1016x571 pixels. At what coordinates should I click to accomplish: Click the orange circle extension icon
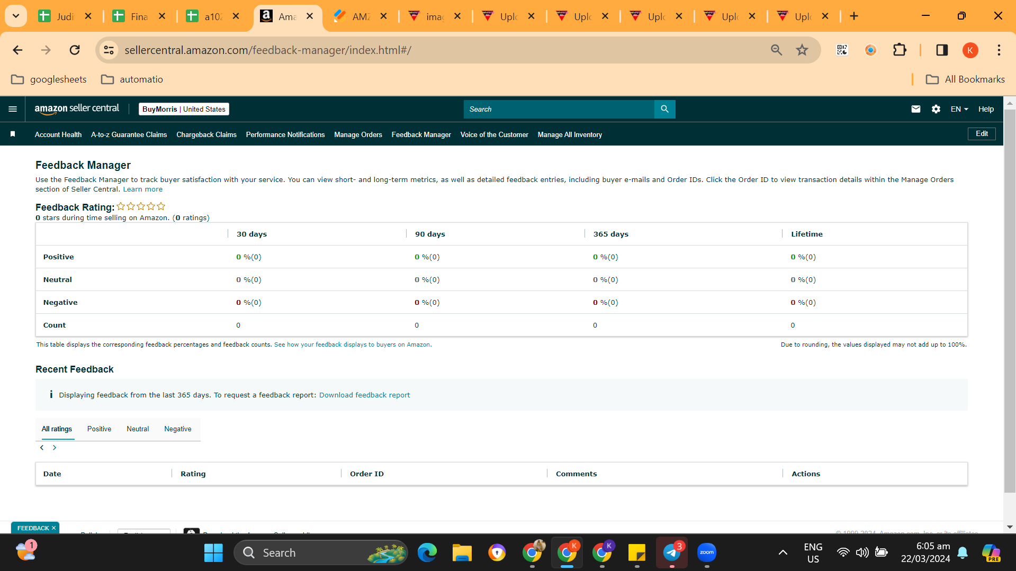870,50
